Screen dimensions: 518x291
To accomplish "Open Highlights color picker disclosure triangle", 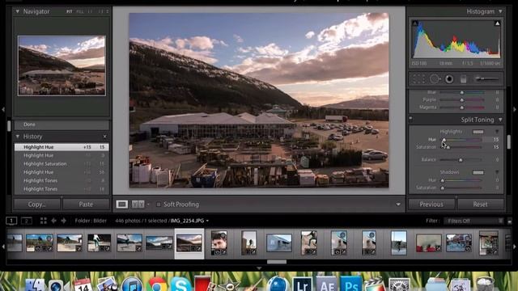I will (x=497, y=132).
